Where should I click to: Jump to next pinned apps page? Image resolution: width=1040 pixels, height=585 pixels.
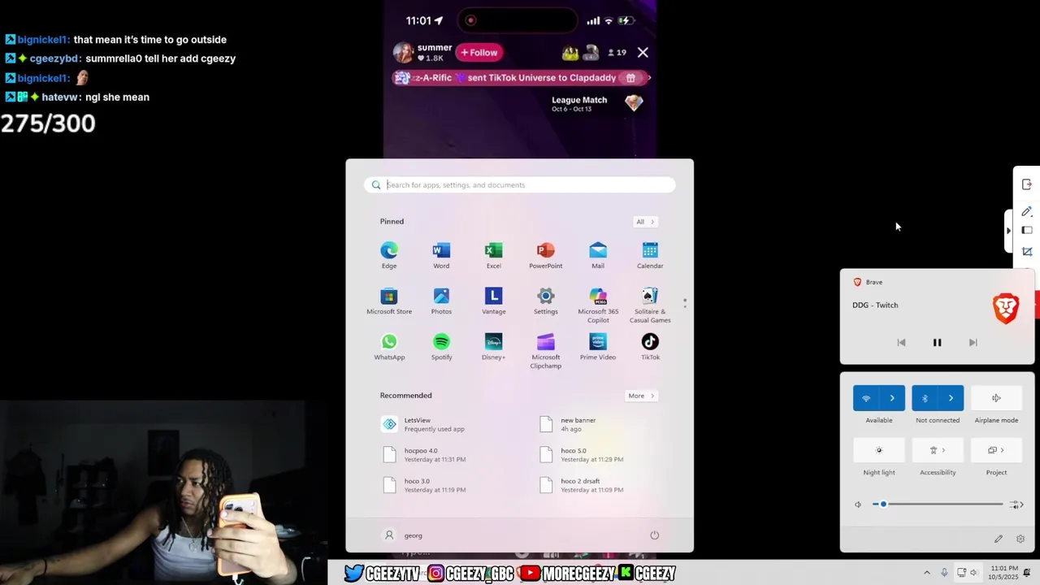tap(685, 306)
